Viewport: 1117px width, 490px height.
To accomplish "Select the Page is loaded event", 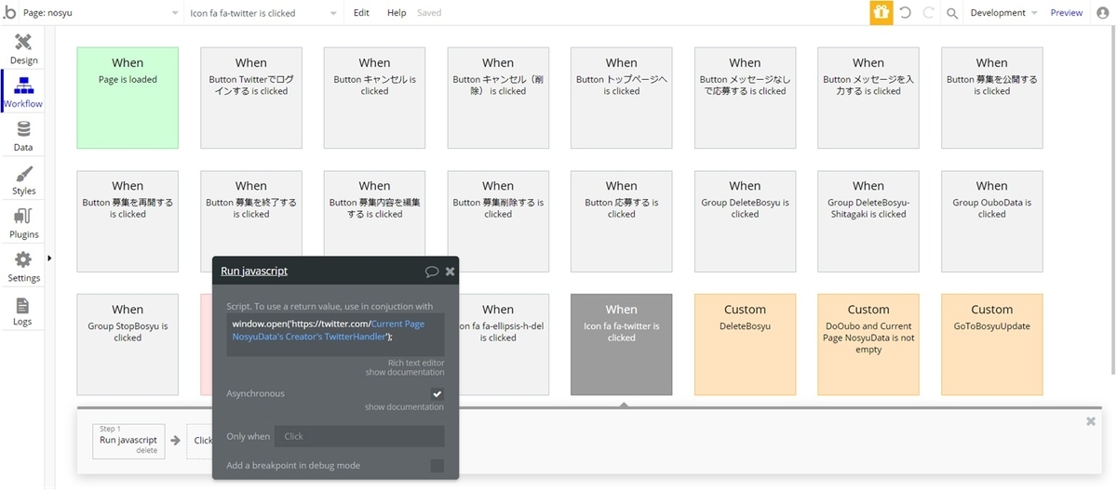I will pos(128,98).
